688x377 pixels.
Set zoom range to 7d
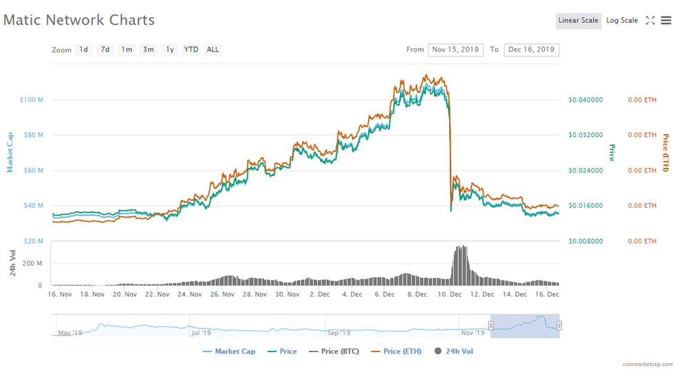pyautogui.click(x=105, y=50)
